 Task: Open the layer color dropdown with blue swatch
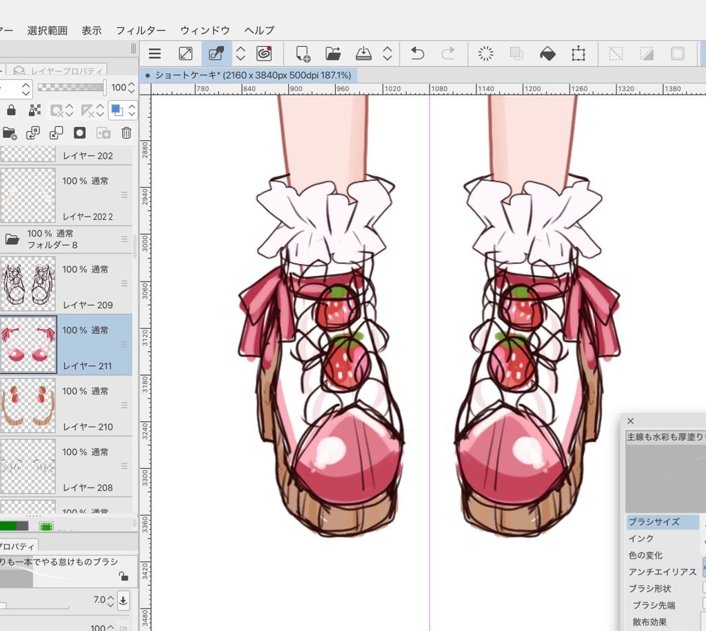pos(117,110)
